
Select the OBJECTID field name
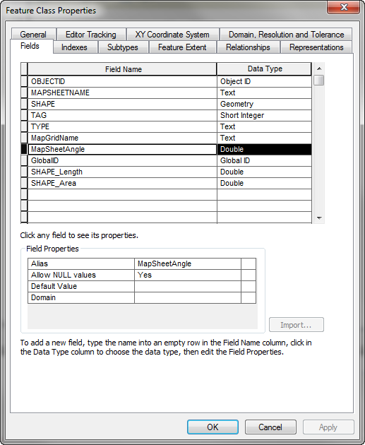pyautogui.click(x=122, y=81)
